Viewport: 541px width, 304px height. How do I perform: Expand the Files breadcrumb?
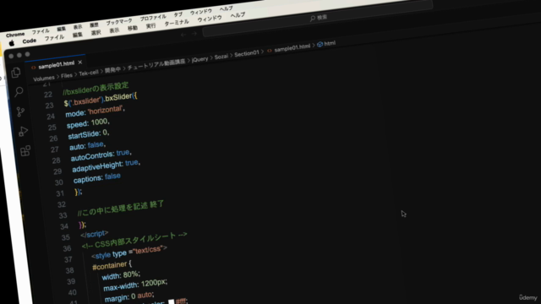pos(67,75)
